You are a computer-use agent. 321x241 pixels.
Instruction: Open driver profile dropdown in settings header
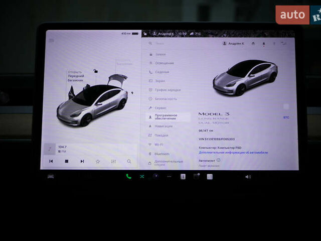(236, 44)
